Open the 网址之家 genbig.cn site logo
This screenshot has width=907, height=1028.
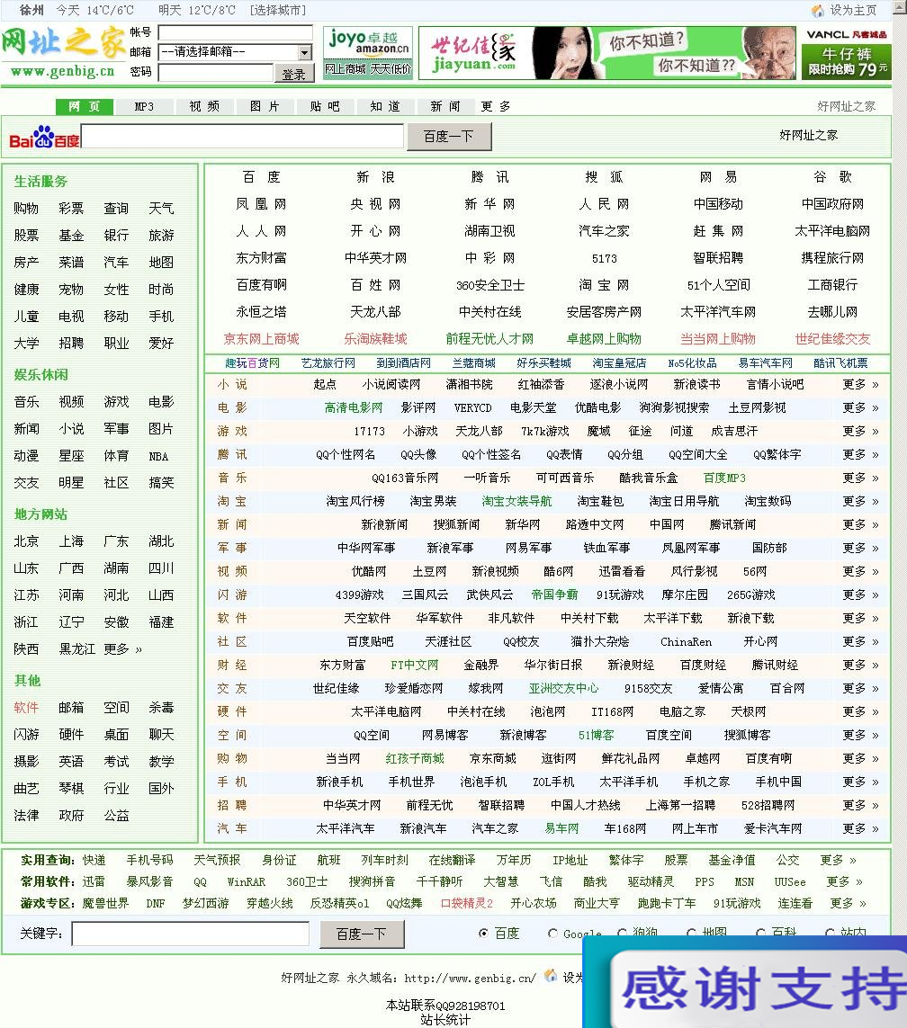coord(63,53)
